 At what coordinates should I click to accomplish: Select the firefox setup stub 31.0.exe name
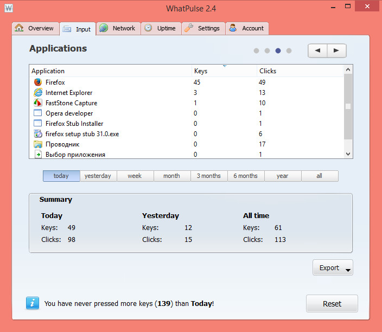(82, 134)
